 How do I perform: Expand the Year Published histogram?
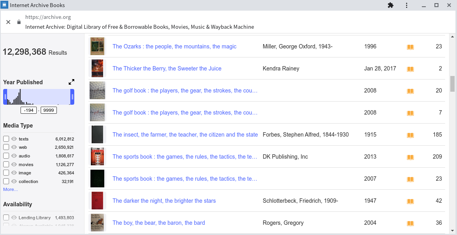(x=71, y=82)
